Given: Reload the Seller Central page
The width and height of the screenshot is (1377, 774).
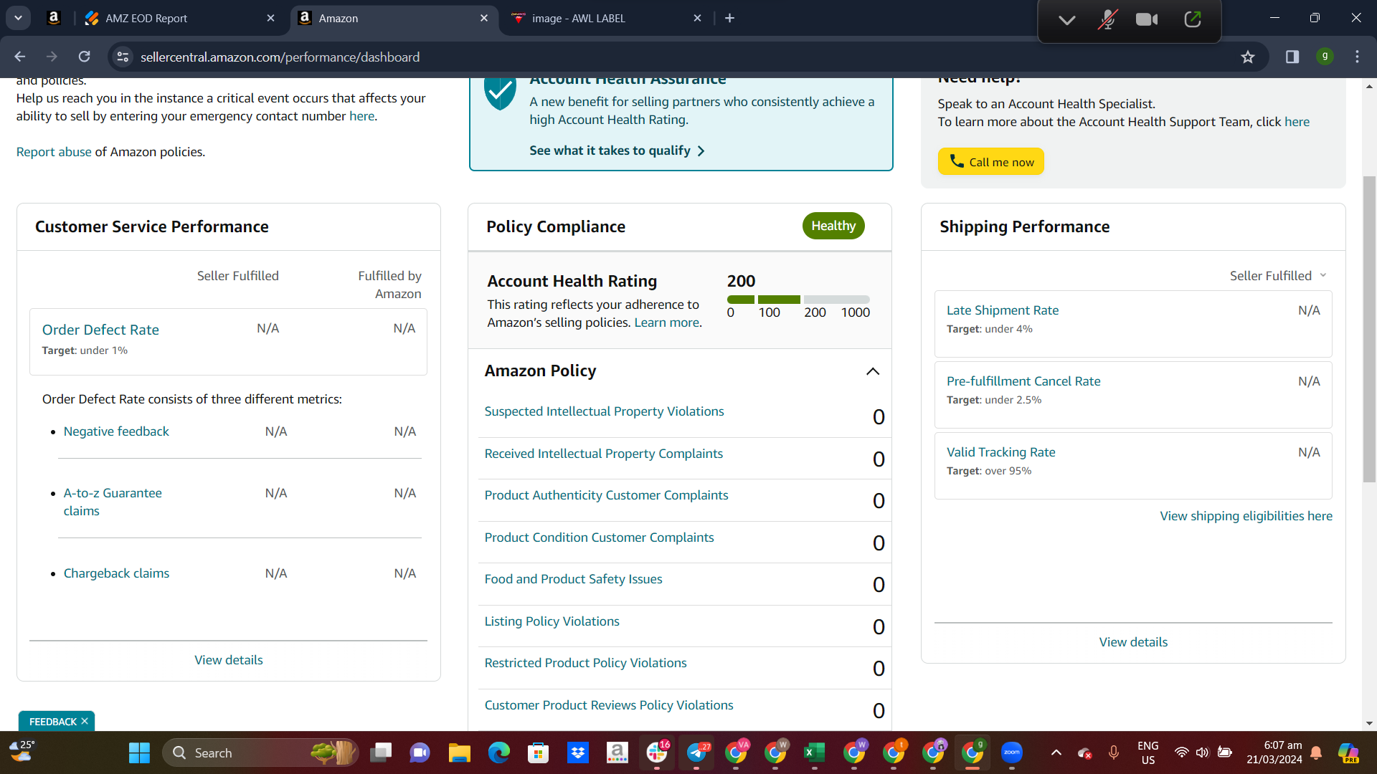Looking at the screenshot, I should coord(85,57).
